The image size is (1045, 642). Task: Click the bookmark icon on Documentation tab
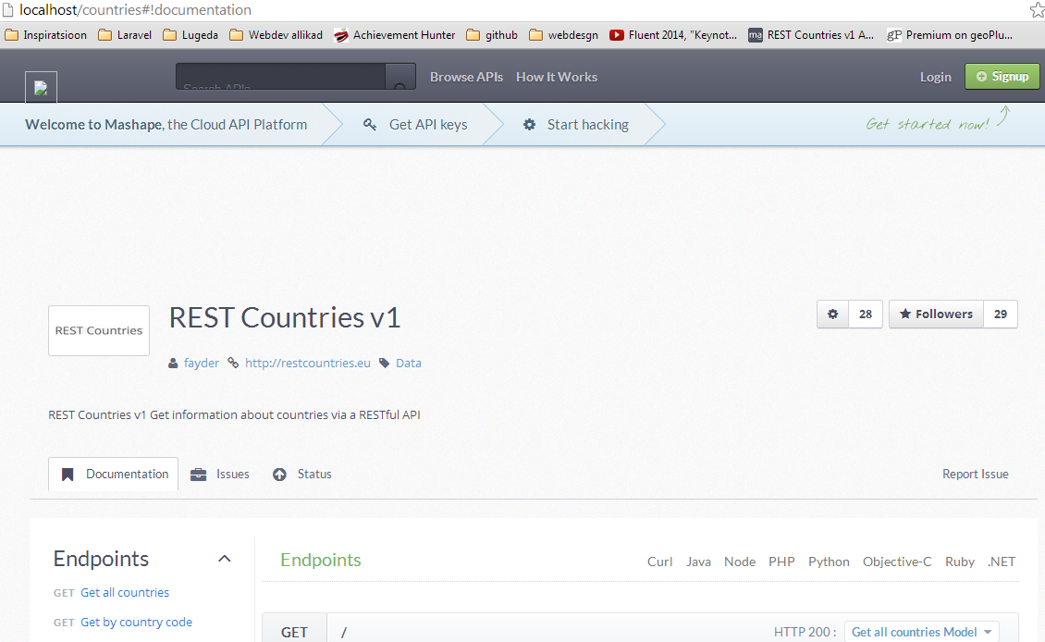(x=68, y=475)
